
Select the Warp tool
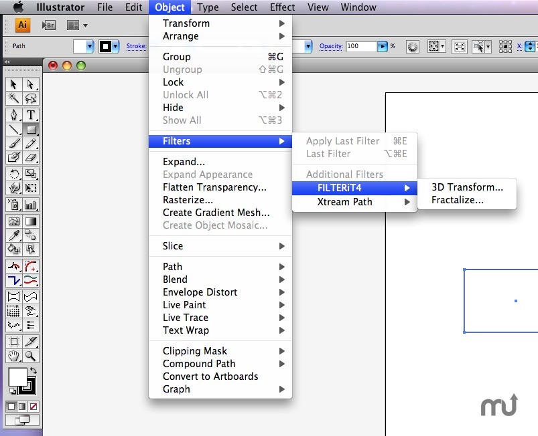pyautogui.click(x=13, y=188)
